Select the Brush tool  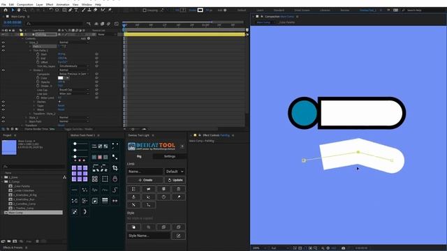(84, 10)
